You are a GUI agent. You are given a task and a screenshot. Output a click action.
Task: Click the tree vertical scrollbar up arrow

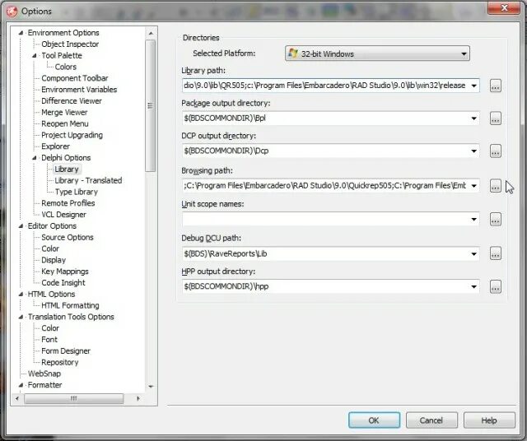[151, 33]
